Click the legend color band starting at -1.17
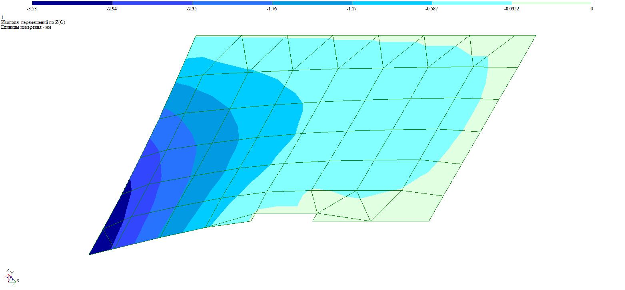The height and width of the screenshot is (290, 625). tap(392, 3)
